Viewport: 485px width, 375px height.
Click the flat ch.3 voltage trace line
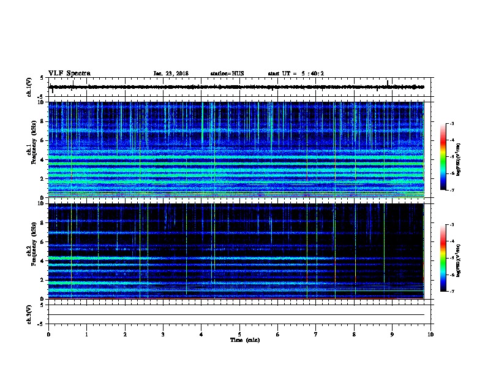236,315
